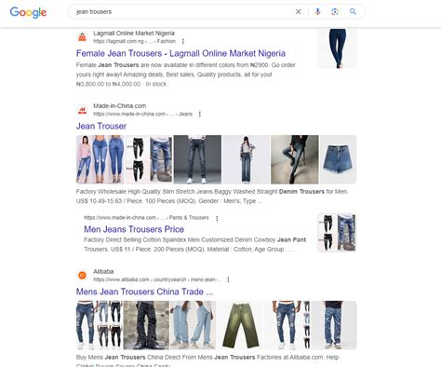Open more options for Pants & Trousers result
Screen dimensions: 441x367
pos(217,218)
